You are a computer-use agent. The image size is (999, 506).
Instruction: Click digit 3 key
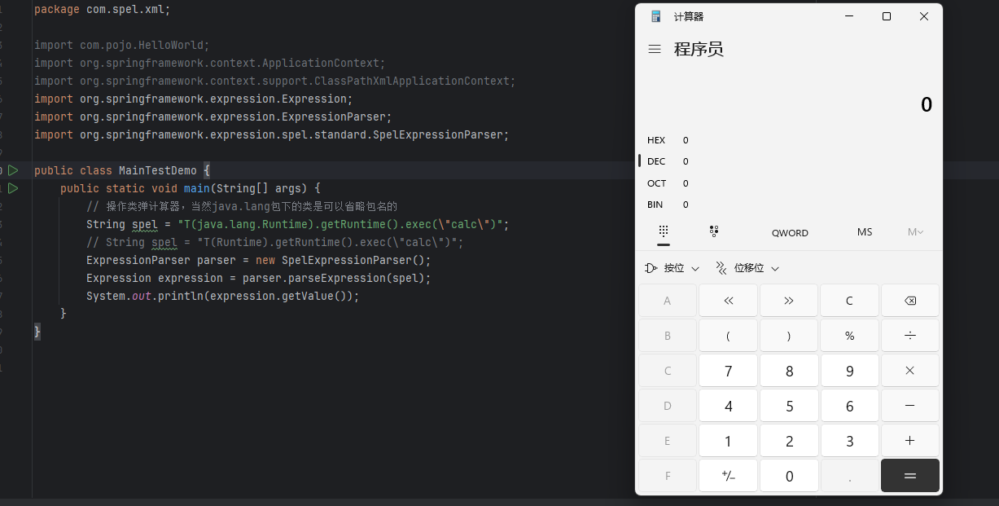pos(849,441)
